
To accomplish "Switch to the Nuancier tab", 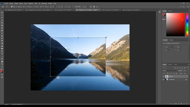I will coord(170,11).
